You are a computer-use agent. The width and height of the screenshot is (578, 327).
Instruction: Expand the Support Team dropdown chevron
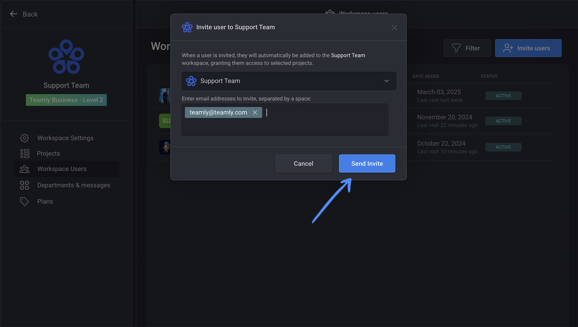click(387, 81)
